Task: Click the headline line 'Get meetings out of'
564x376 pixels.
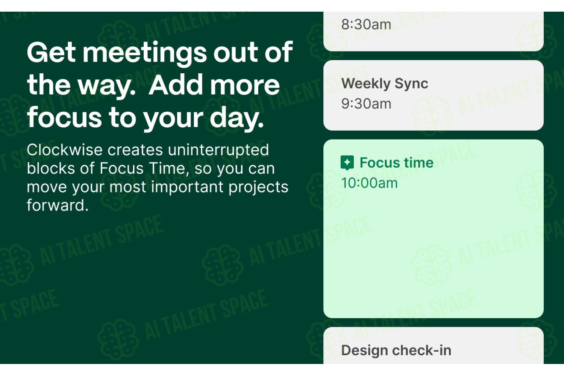Action: [x=160, y=52]
